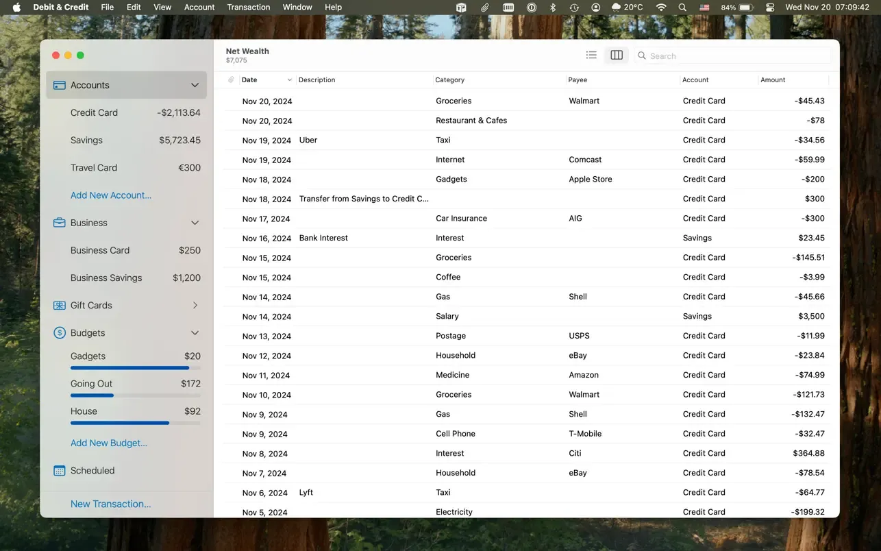Viewport: 881px width, 551px height.
Task: Click the Accounts card icon in sidebar
Action: 60,85
